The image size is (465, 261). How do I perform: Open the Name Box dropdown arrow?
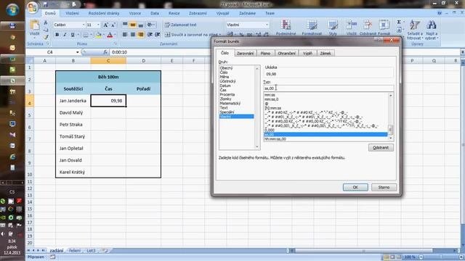[78, 52]
